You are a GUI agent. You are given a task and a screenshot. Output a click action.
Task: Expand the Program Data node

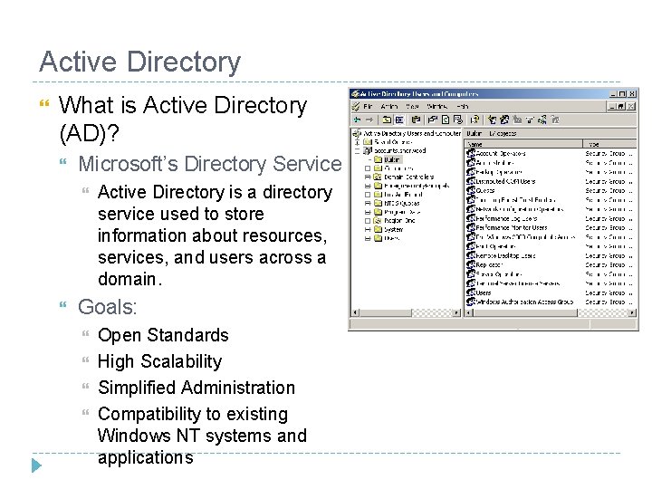click(x=368, y=212)
